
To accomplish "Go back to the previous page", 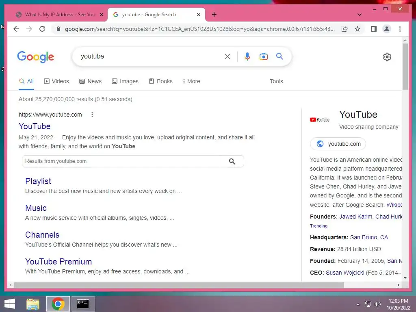I will (x=16, y=29).
